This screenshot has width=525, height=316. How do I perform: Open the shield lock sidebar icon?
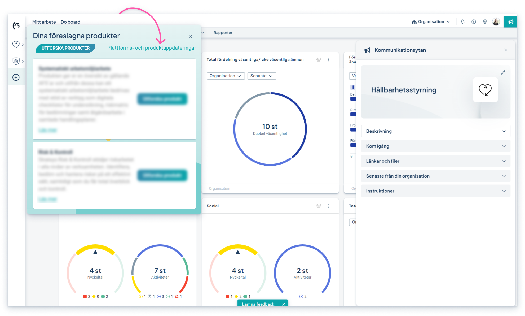(x=16, y=61)
